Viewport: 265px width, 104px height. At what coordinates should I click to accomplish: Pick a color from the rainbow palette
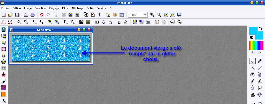click(256, 45)
